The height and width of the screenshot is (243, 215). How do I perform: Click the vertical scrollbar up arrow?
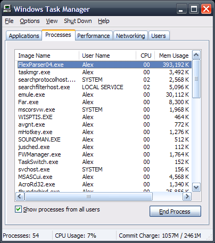click(x=196, y=55)
